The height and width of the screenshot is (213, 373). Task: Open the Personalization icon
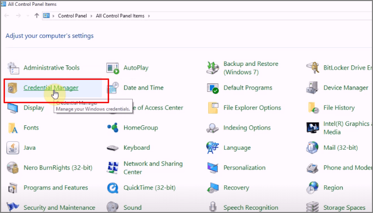[x=213, y=168]
